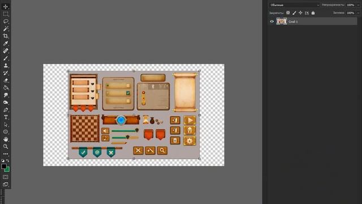Select the Smudge finger tool
Image resolution: width=362 pixels, height=204 pixels.
pos(6,95)
